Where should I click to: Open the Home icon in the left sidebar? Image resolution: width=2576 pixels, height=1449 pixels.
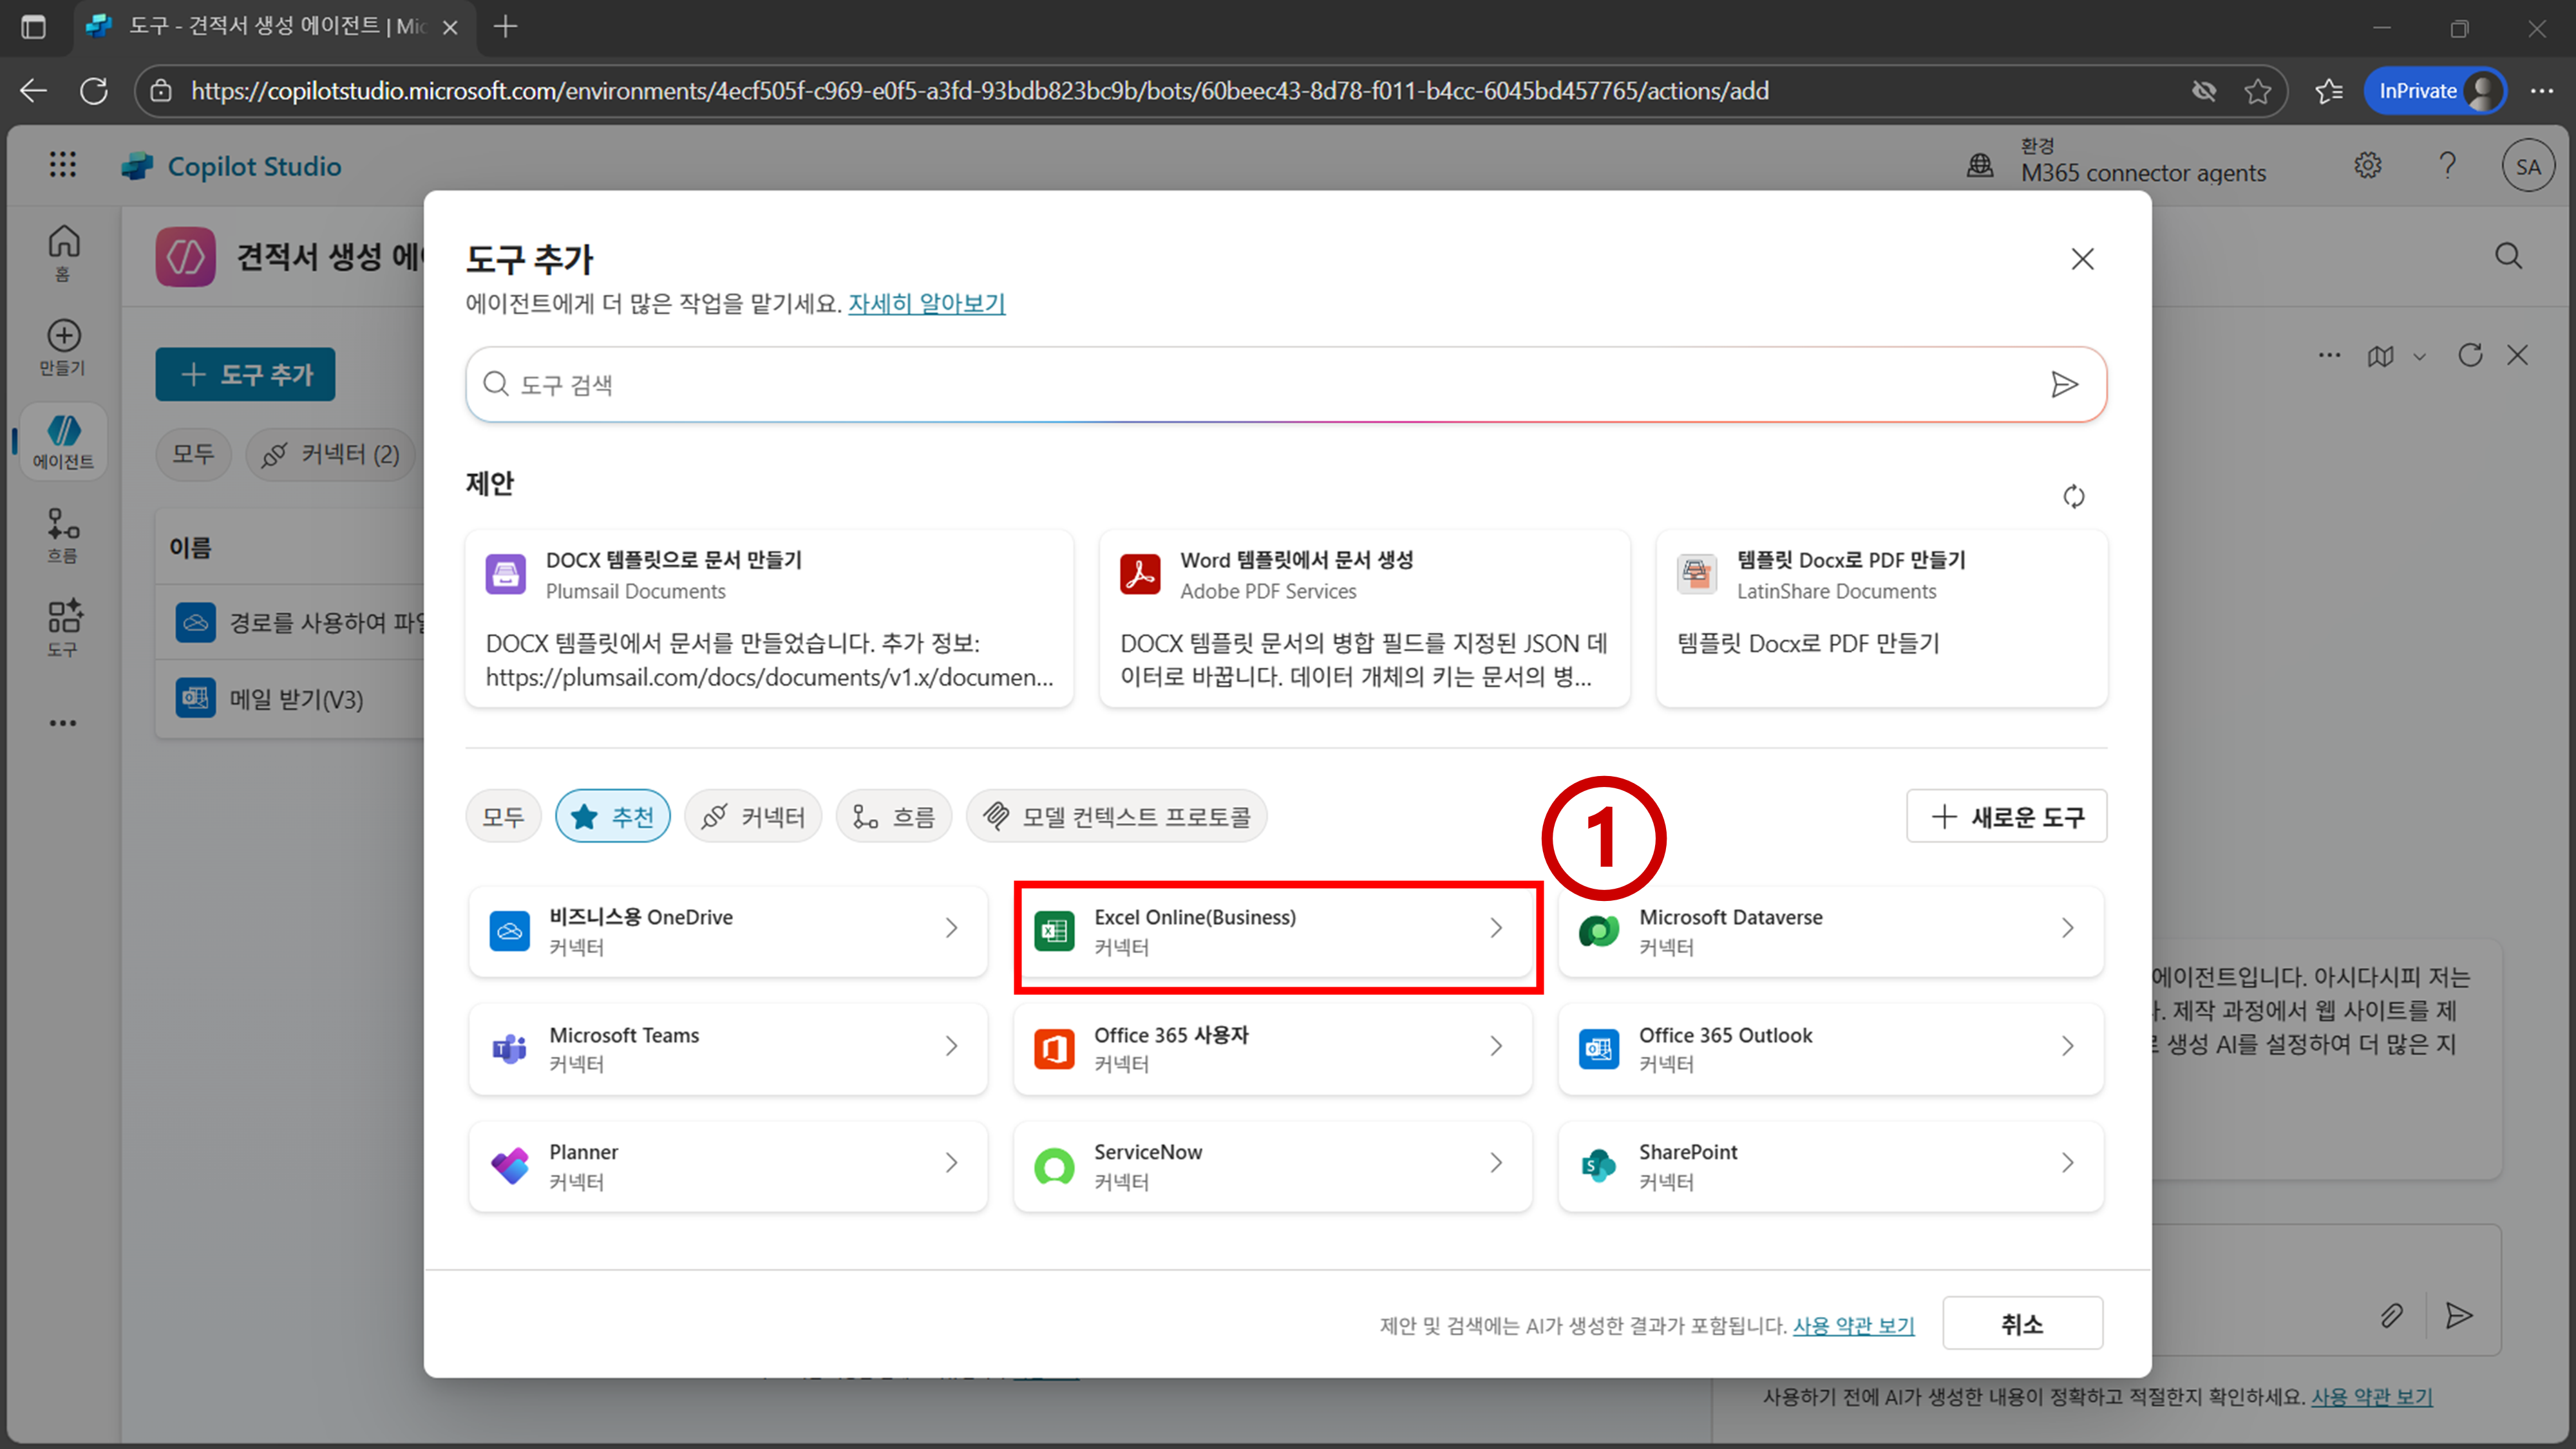[63, 251]
